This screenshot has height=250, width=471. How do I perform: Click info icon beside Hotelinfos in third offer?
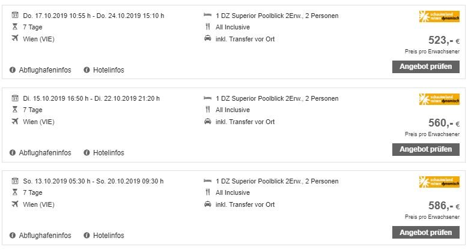[x=87, y=235]
